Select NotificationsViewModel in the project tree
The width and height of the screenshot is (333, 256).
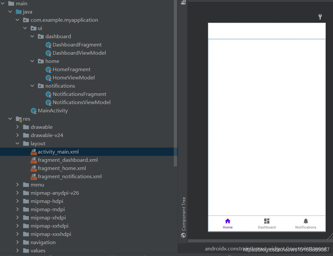[82, 102]
